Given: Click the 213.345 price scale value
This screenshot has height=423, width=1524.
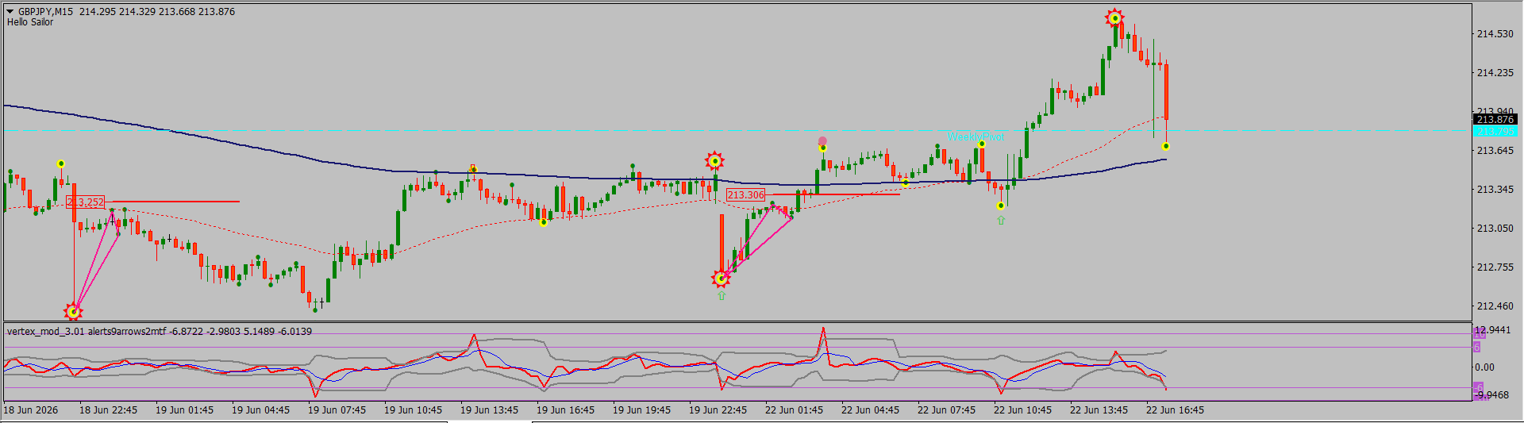Looking at the screenshot, I should coord(1495,190).
